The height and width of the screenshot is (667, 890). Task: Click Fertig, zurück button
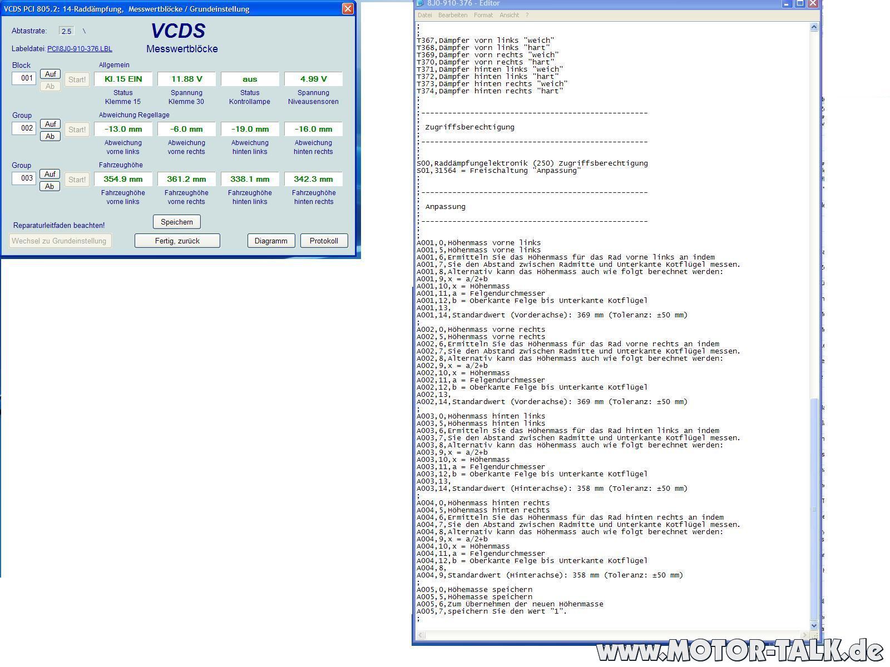point(177,241)
